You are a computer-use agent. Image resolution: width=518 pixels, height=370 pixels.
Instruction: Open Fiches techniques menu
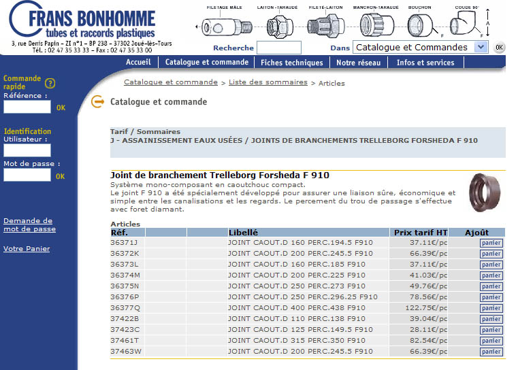(292, 63)
